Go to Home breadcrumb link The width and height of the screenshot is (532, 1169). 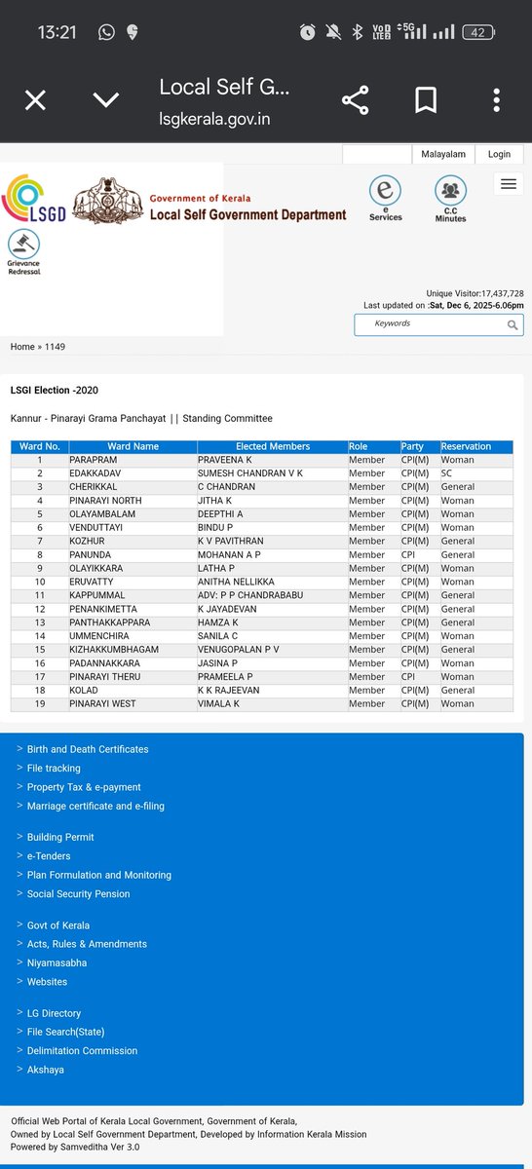pos(22,347)
